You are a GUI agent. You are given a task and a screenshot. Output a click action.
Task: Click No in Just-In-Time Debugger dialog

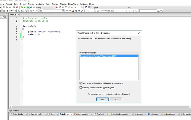coord(116,99)
